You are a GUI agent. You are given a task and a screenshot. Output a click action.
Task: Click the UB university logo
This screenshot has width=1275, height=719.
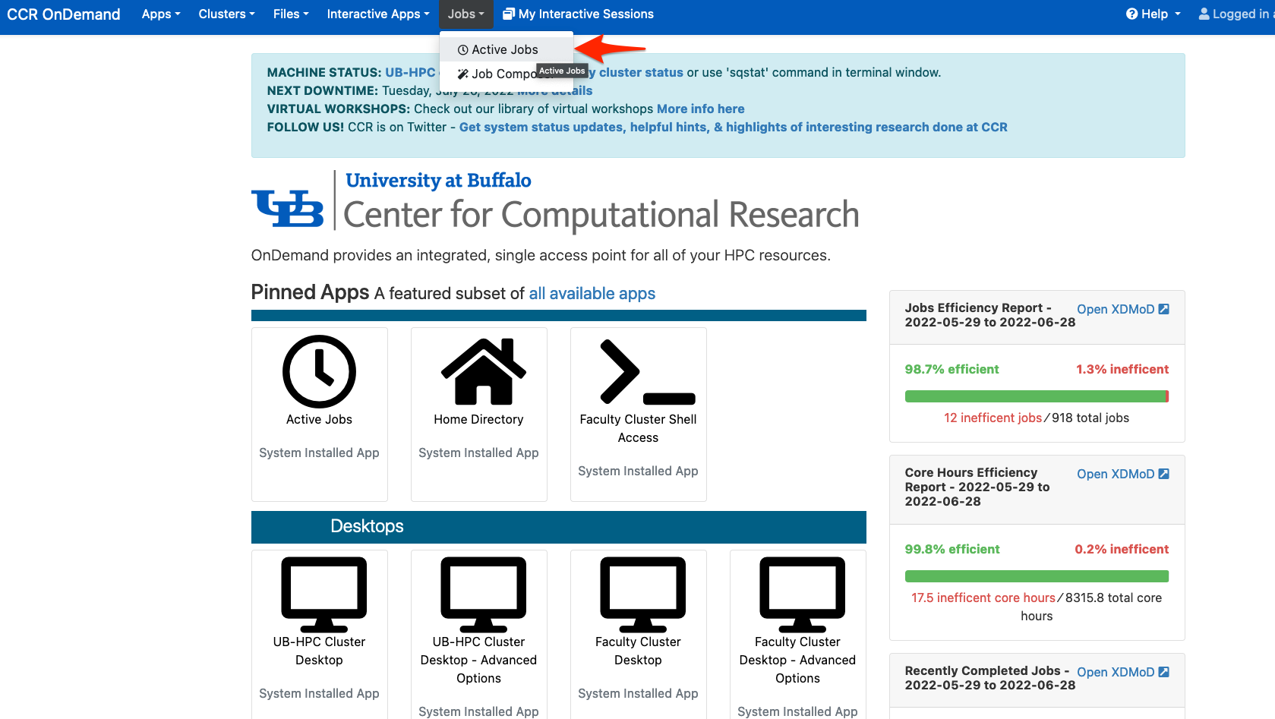click(x=287, y=208)
